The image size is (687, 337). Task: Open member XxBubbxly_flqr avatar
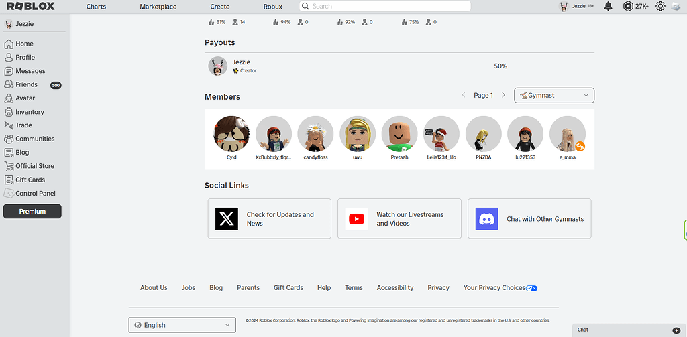(x=274, y=133)
